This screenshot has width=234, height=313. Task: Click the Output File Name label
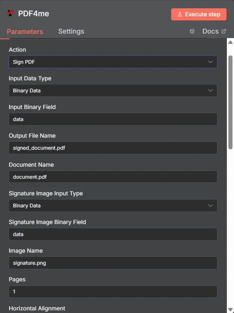[32, 136]
